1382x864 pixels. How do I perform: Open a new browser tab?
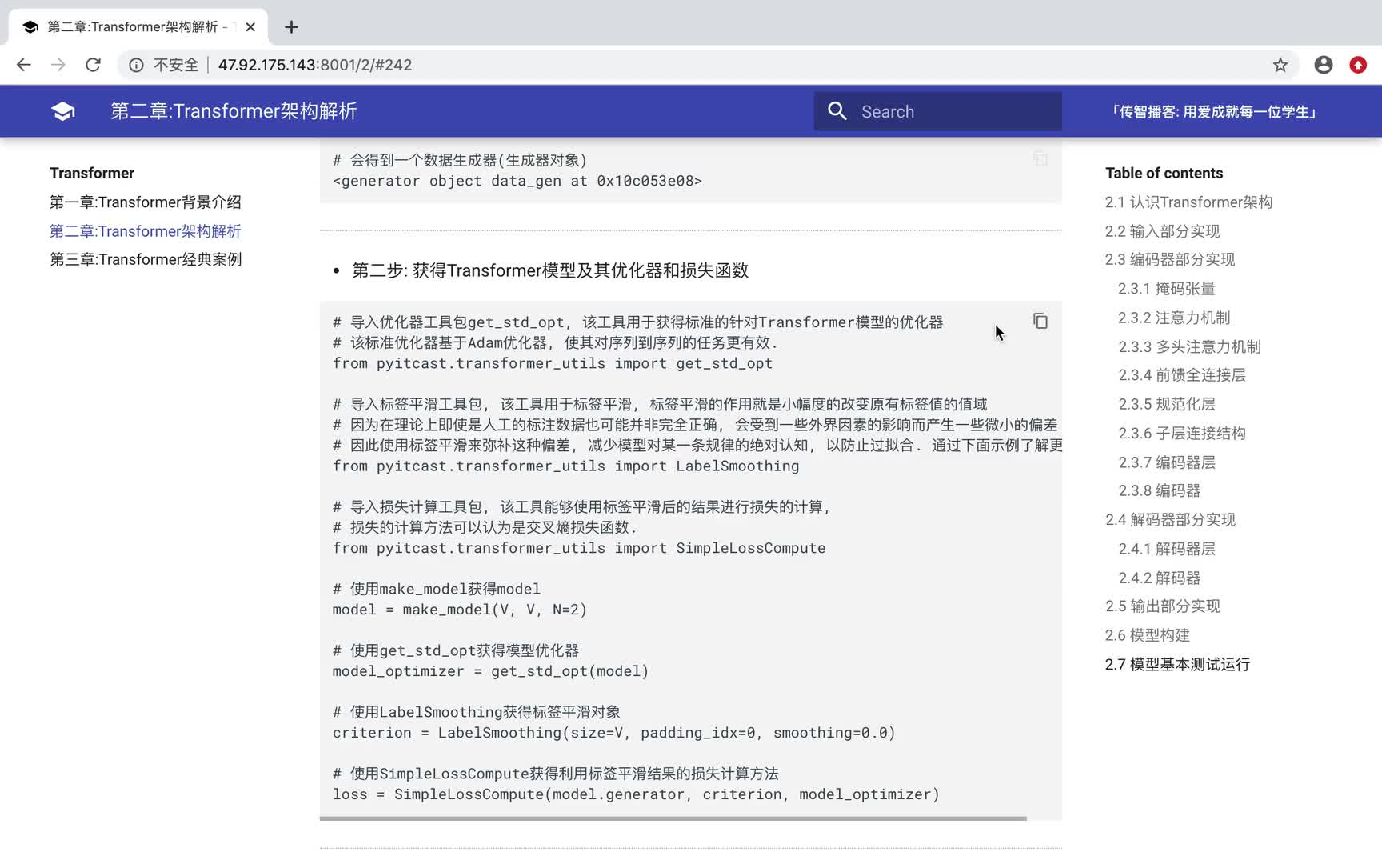coord(291,27)
